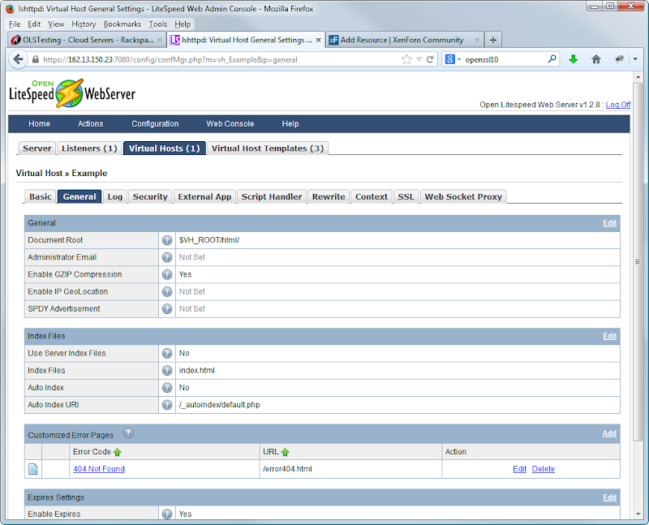This screenshot has height=525, width=649.
Task: Open search engine selector dropdown
Action: pyautogui.click(x=453, y=59)
